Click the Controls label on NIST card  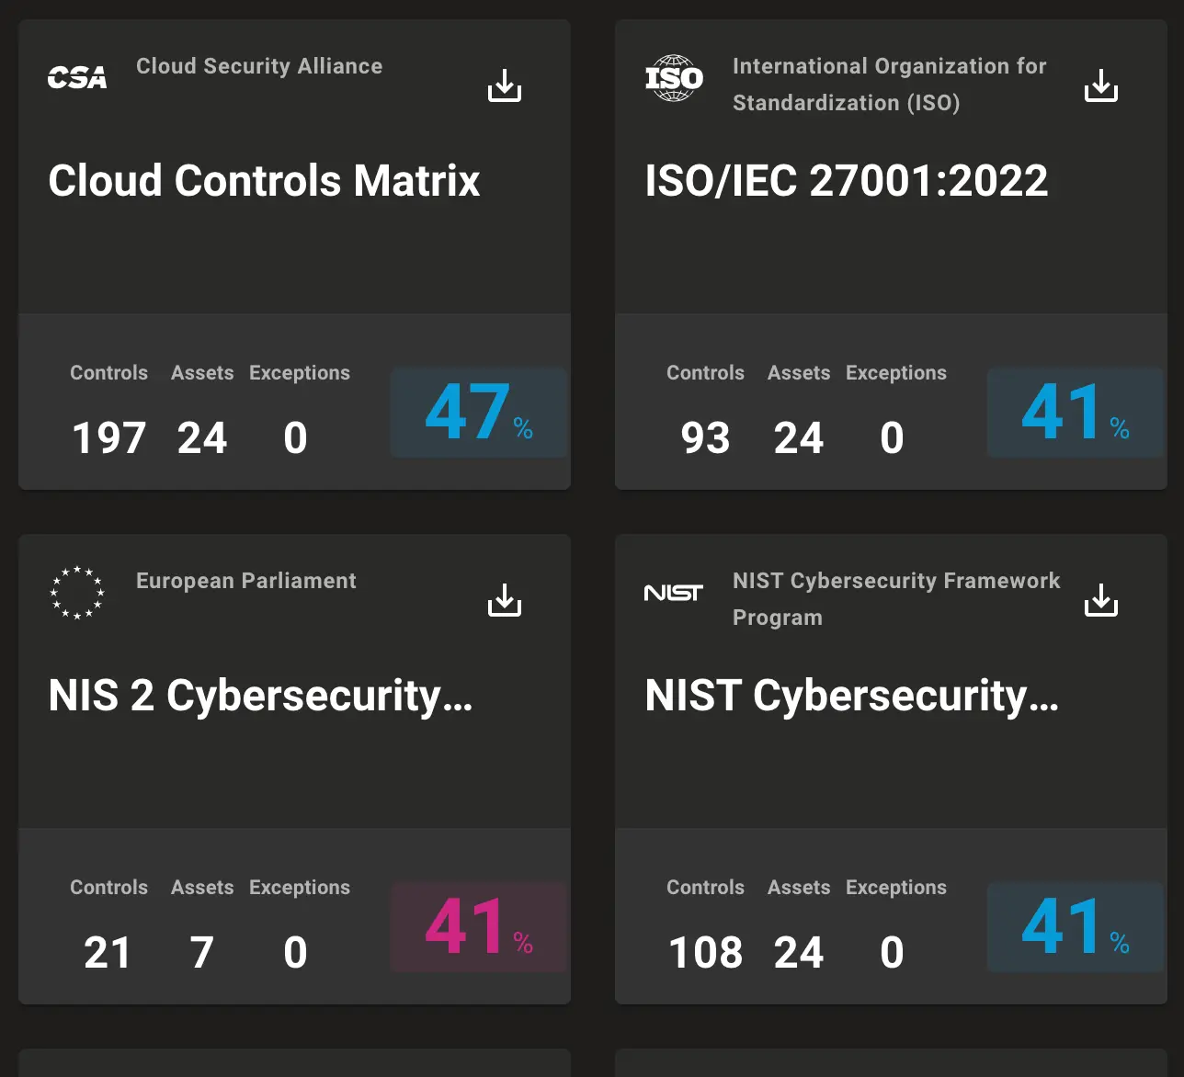[706, 888]
